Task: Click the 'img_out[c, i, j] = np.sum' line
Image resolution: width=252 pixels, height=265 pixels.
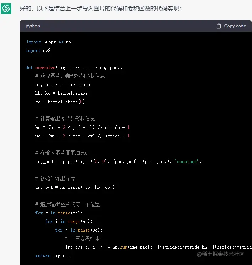Action: coord(158,247)
